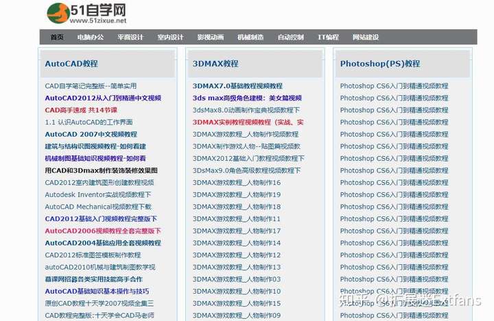Choose IT编程 in the navigation bar
494x321 pixels.
328,37
